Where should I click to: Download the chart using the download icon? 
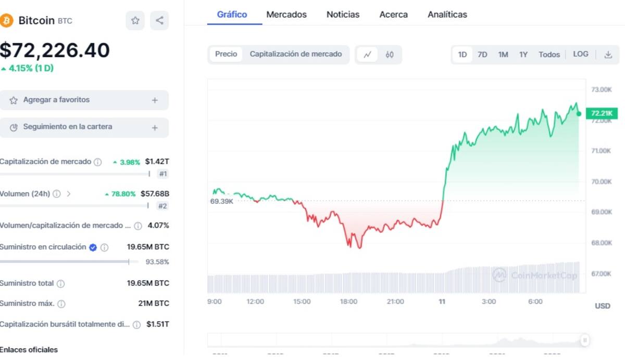click(x=608, y=54)
